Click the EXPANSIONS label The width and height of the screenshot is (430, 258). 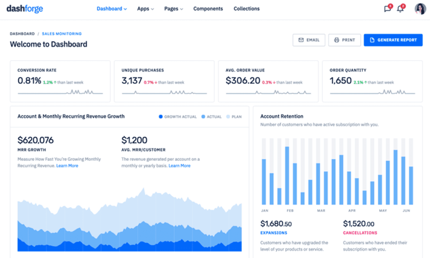pos(274,233)
